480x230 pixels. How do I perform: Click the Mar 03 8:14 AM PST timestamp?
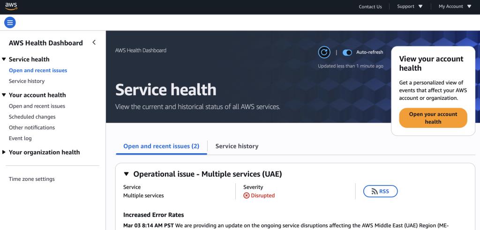(149, 226)
